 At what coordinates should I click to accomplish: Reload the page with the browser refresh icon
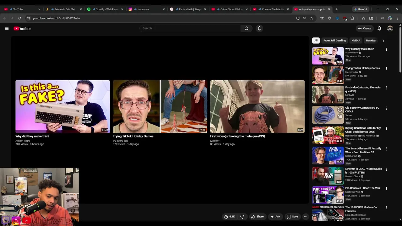pos(19,18)
